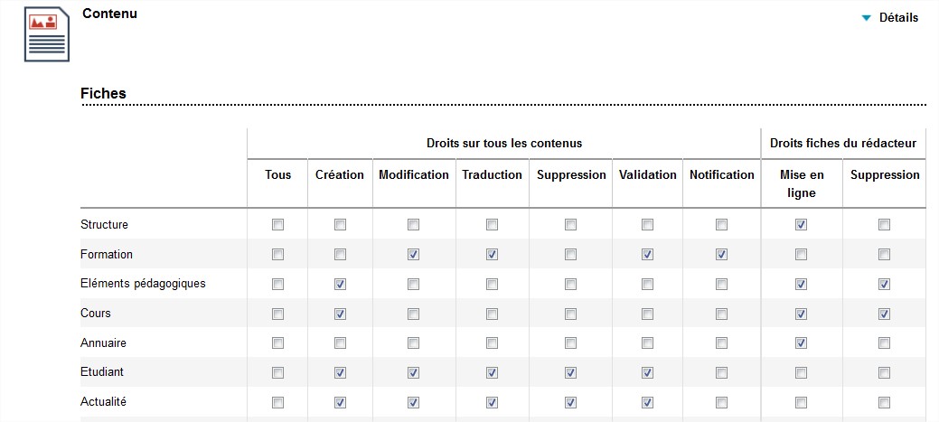939x422 pixels.
Task: Click the Eléments pédagogiques row label
Action: (143, 284)
